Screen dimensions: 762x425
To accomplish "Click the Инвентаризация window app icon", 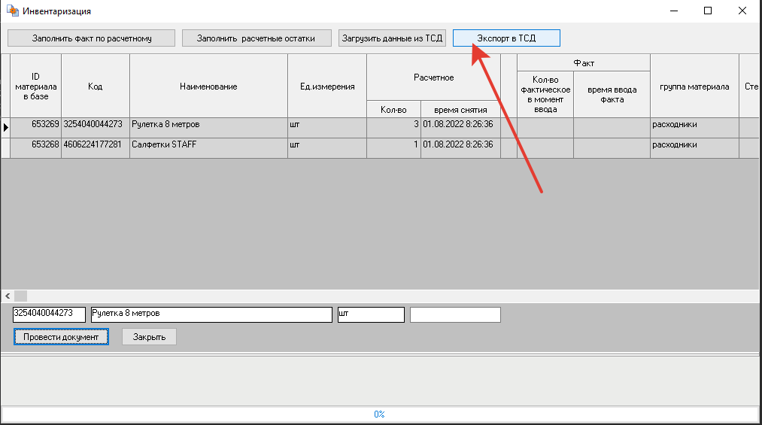I will [11, 11].
